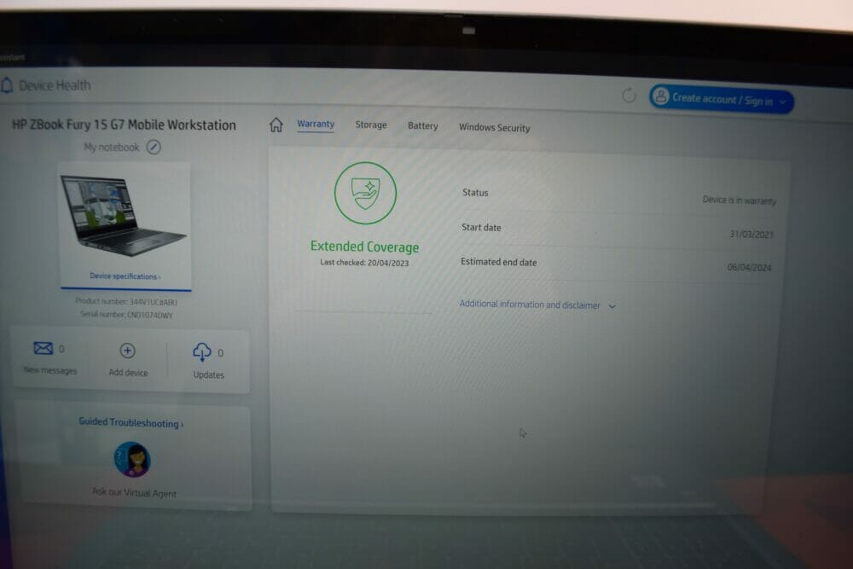This screenshot has height=569, width=853.
Task: Edit My notebook name with the pencil icon
Action: click(154, 147)
